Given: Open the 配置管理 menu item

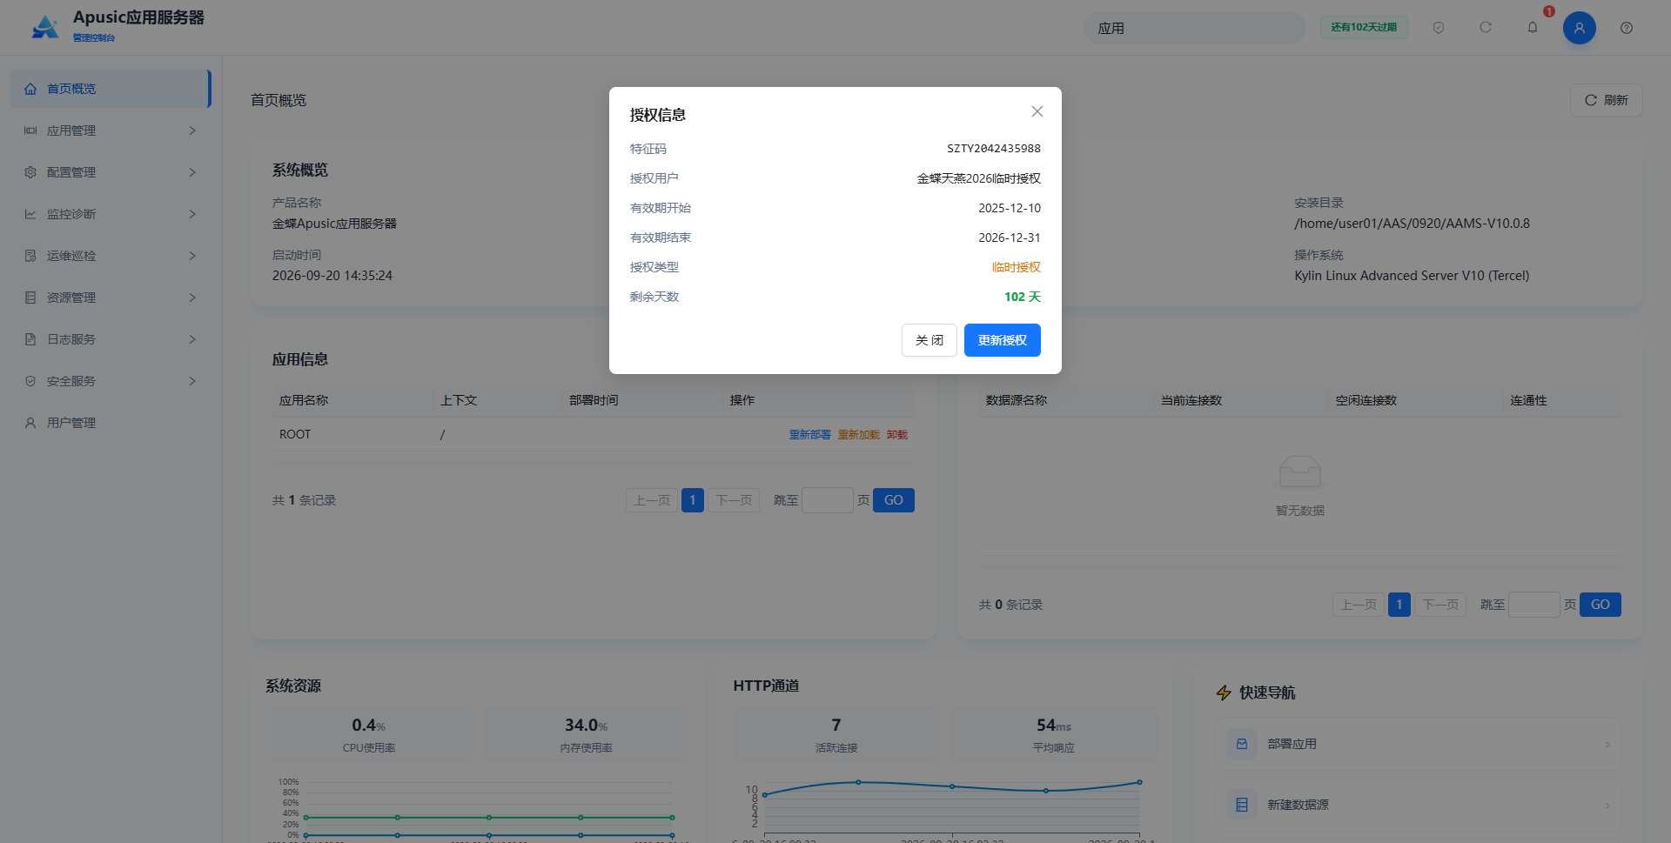Looking at the screenshot, I should (x=111, y=172).
